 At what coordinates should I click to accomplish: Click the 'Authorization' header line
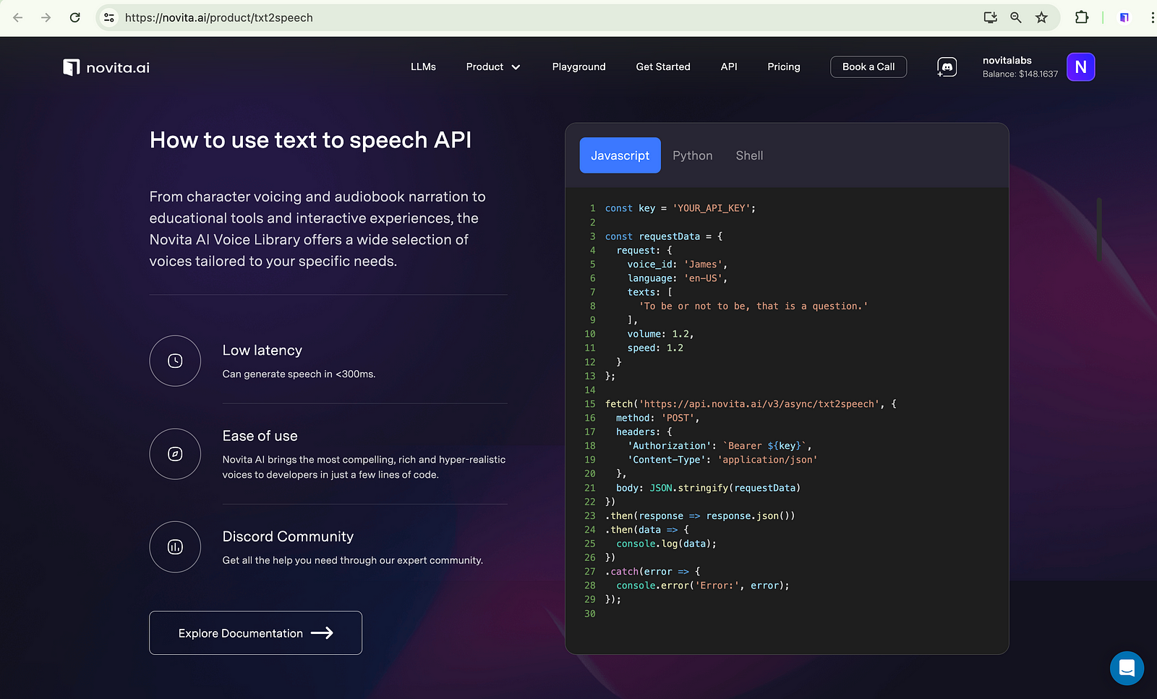pos(720,446)
